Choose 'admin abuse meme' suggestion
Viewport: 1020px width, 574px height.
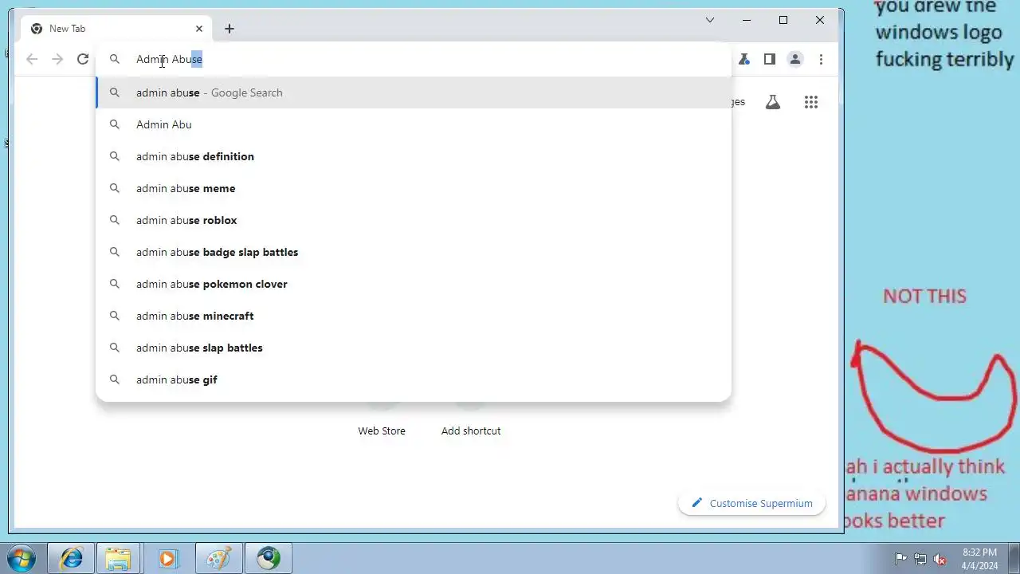(414, 188)
